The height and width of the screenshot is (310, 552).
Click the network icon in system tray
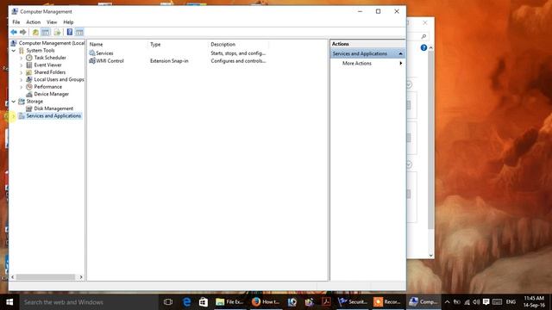coord(467,302)
